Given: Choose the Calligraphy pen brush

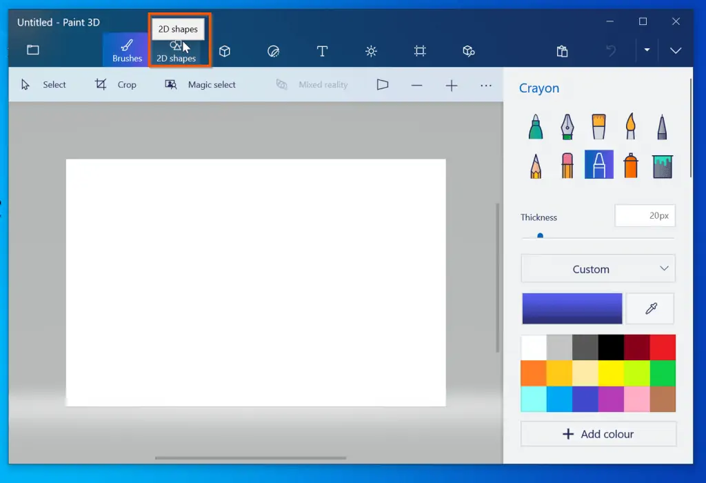Looking at the screenshot, I should 567,127.
